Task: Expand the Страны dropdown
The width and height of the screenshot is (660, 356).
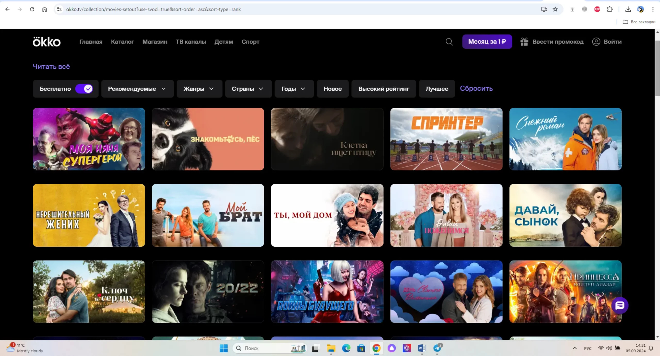Action: click(x=248, y=89)
